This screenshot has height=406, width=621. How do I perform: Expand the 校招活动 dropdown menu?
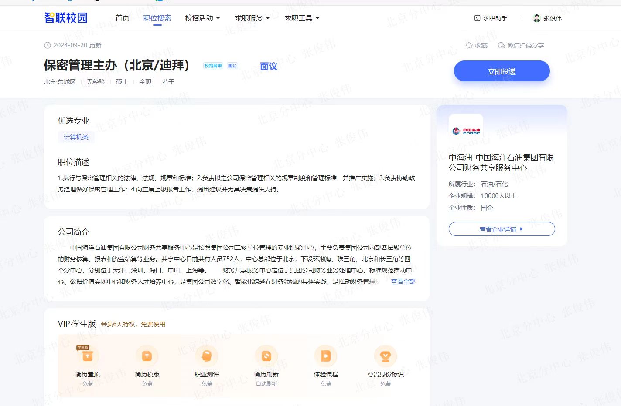pos(202,18)
